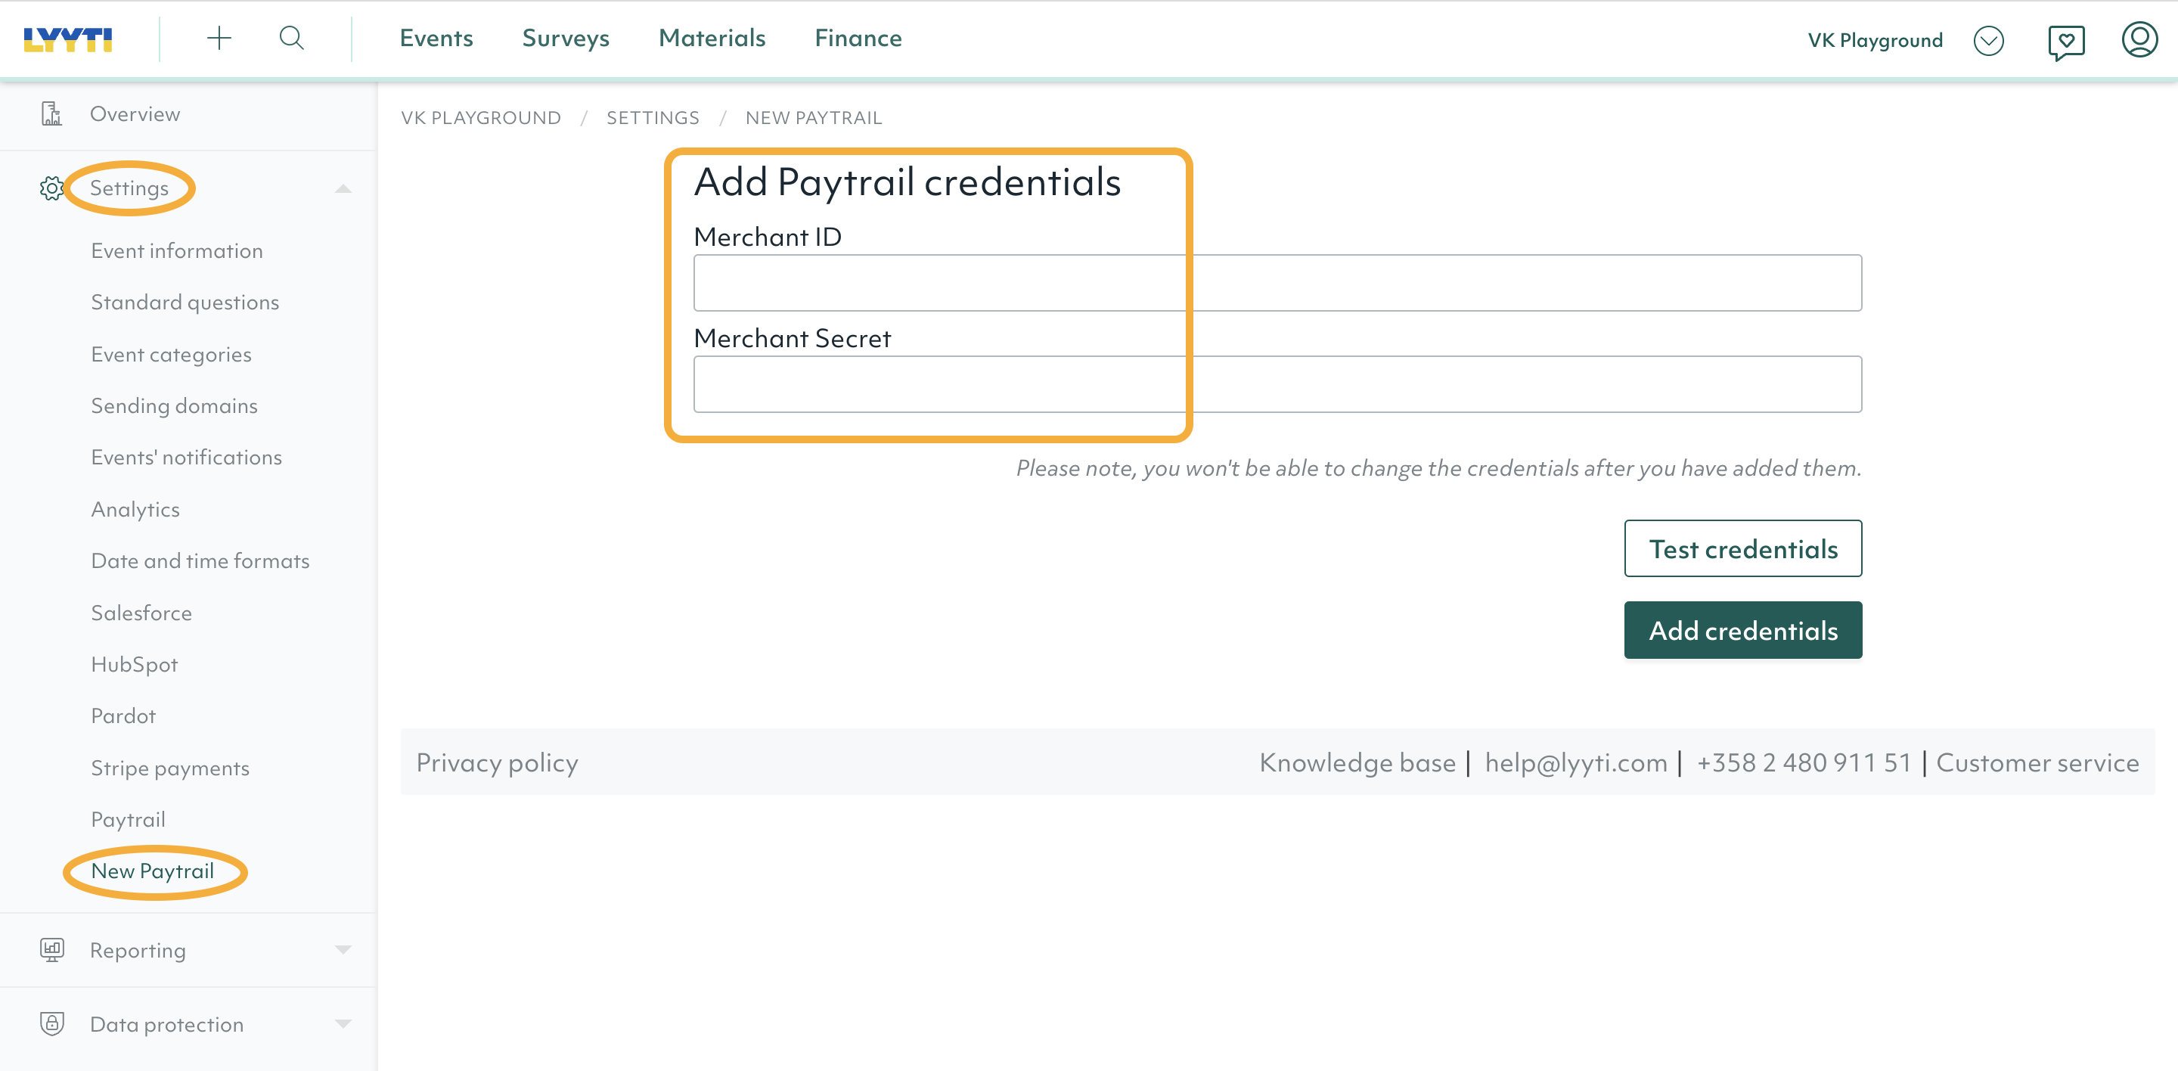The height and width of the screenshot is (1071, 2178).
Task: Click the Data protection shield icon
Action: (51, 1023)
